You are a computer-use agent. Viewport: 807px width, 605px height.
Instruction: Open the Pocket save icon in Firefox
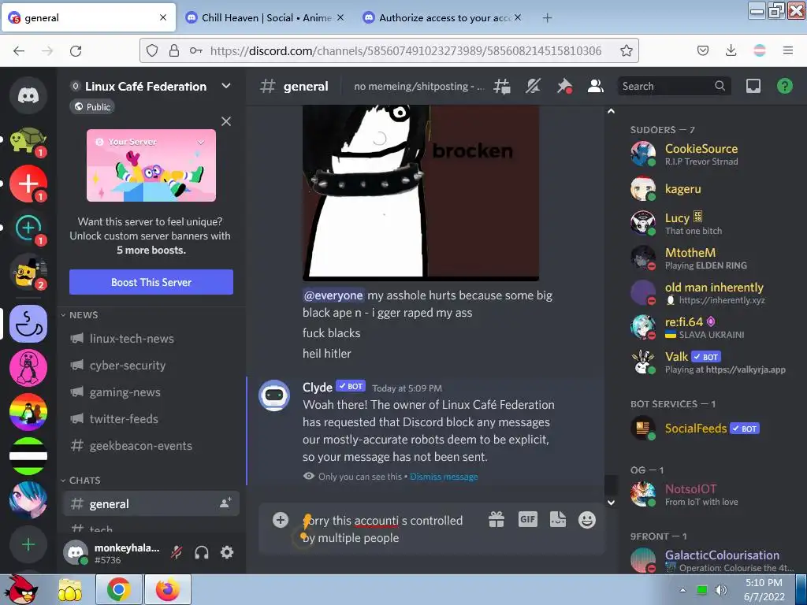(702, 50)
